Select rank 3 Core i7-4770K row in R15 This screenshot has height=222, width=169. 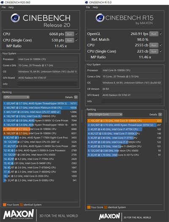[125, 129]
